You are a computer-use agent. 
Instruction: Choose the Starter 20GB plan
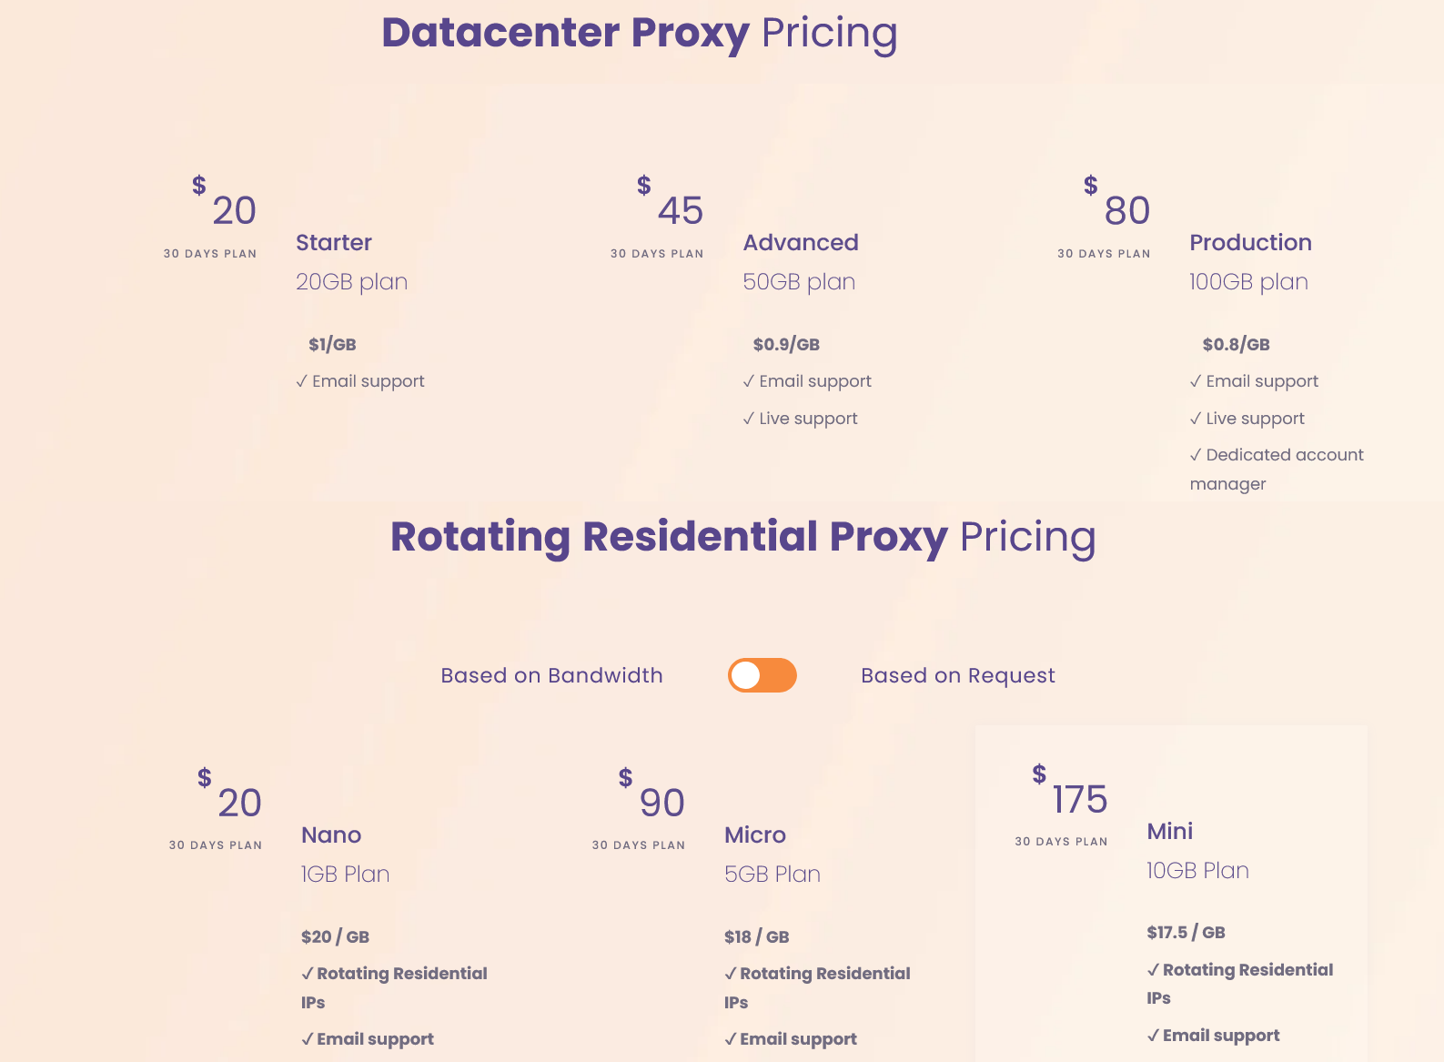point(351,262)
